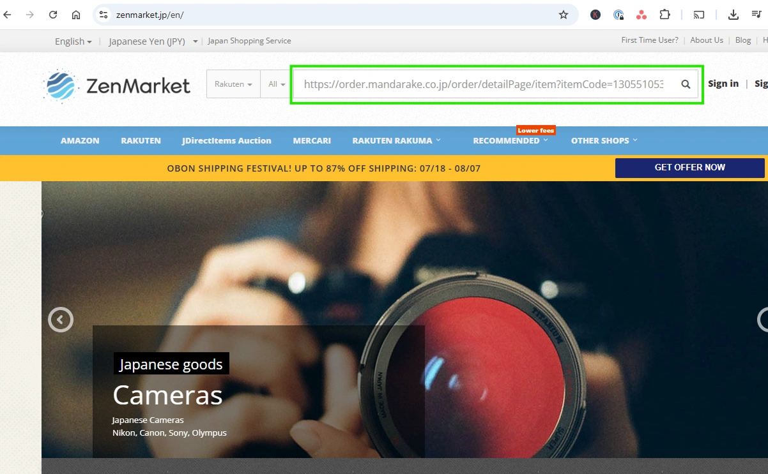Screen dimensions: 768x474
Task: Open Rakuten shop selector dropdown
Action: click(x=233, y=84)
